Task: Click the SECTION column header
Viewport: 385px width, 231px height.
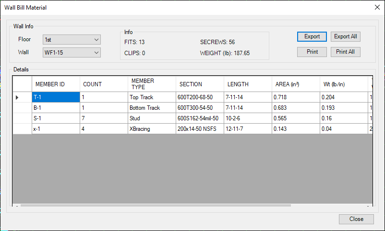Action: (200, 84)
